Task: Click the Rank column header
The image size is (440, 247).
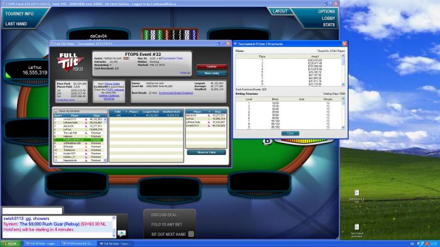Action: (x=58, y=115)
